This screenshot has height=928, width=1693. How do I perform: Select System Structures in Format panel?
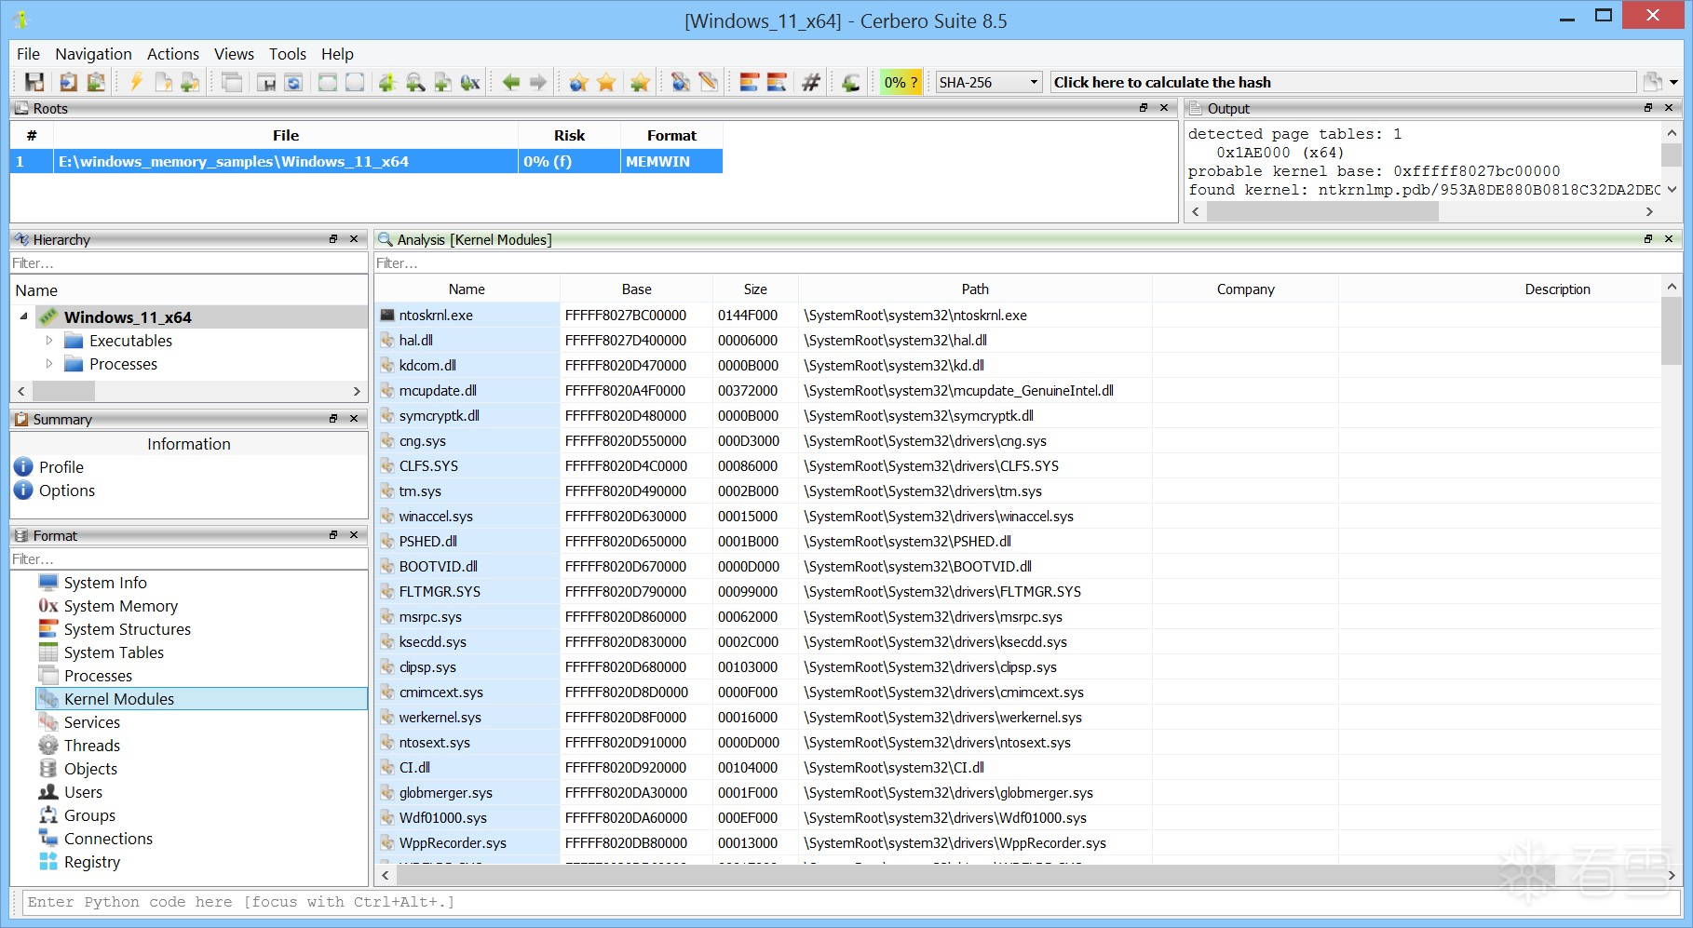(127, 629)
